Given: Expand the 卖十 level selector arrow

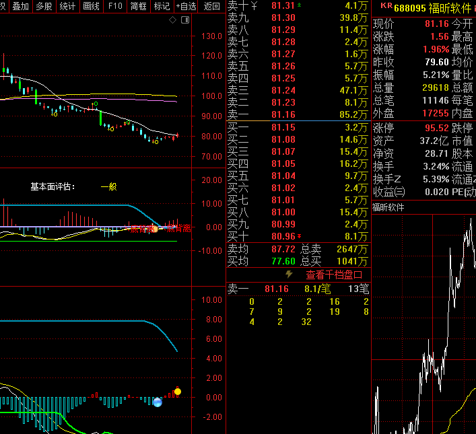Looking at the screenshot, I should (253, 6).
